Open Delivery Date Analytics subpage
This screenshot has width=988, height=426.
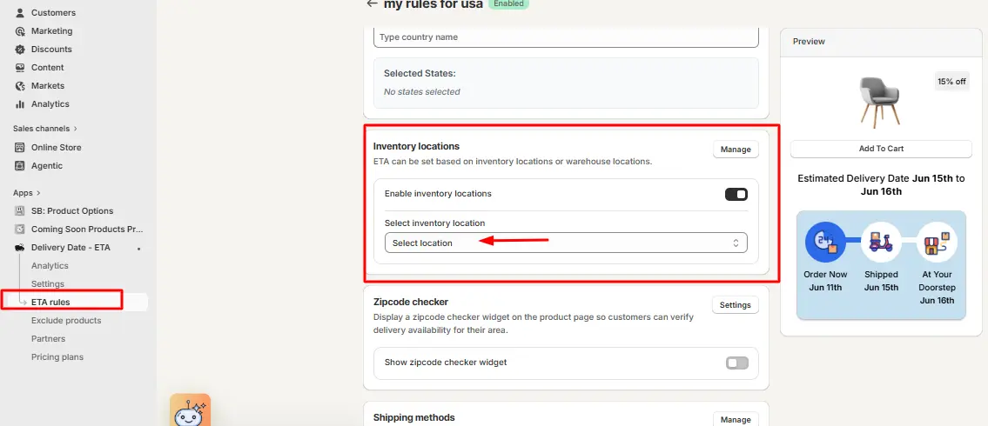point(50,265)
